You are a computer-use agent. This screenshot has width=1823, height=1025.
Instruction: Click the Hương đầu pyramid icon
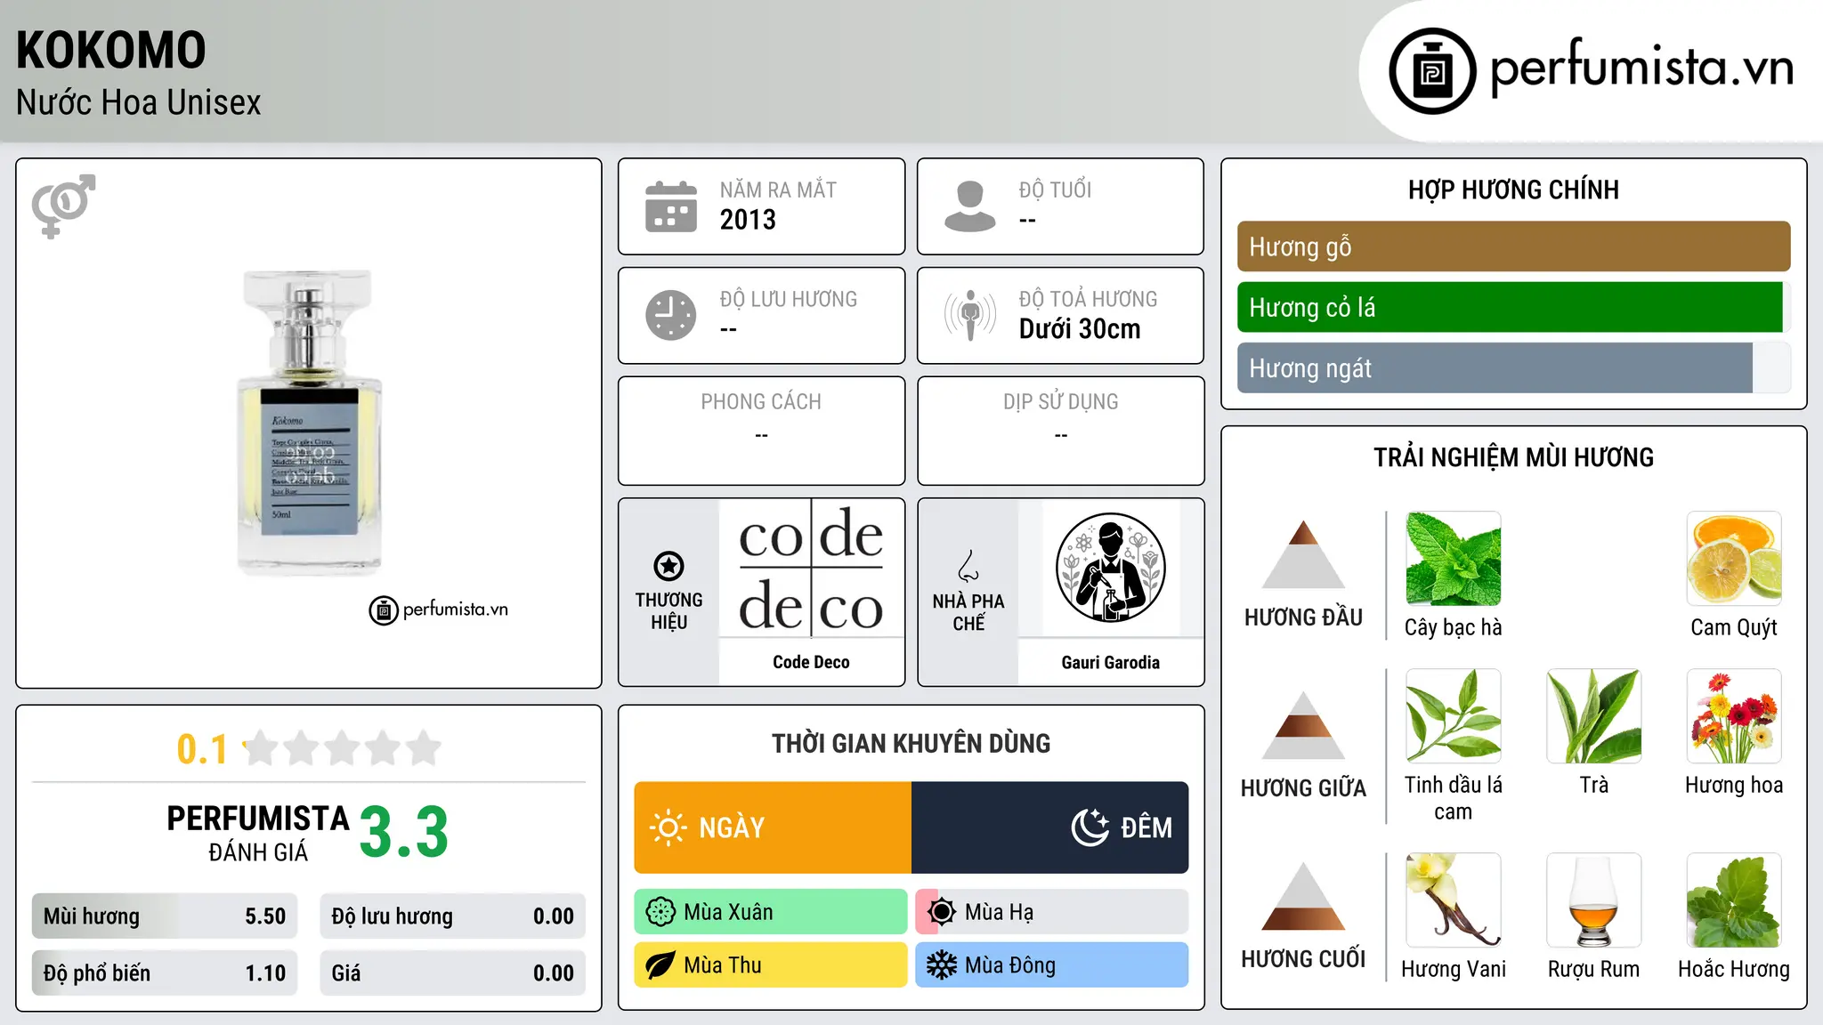click(1303, 554)
